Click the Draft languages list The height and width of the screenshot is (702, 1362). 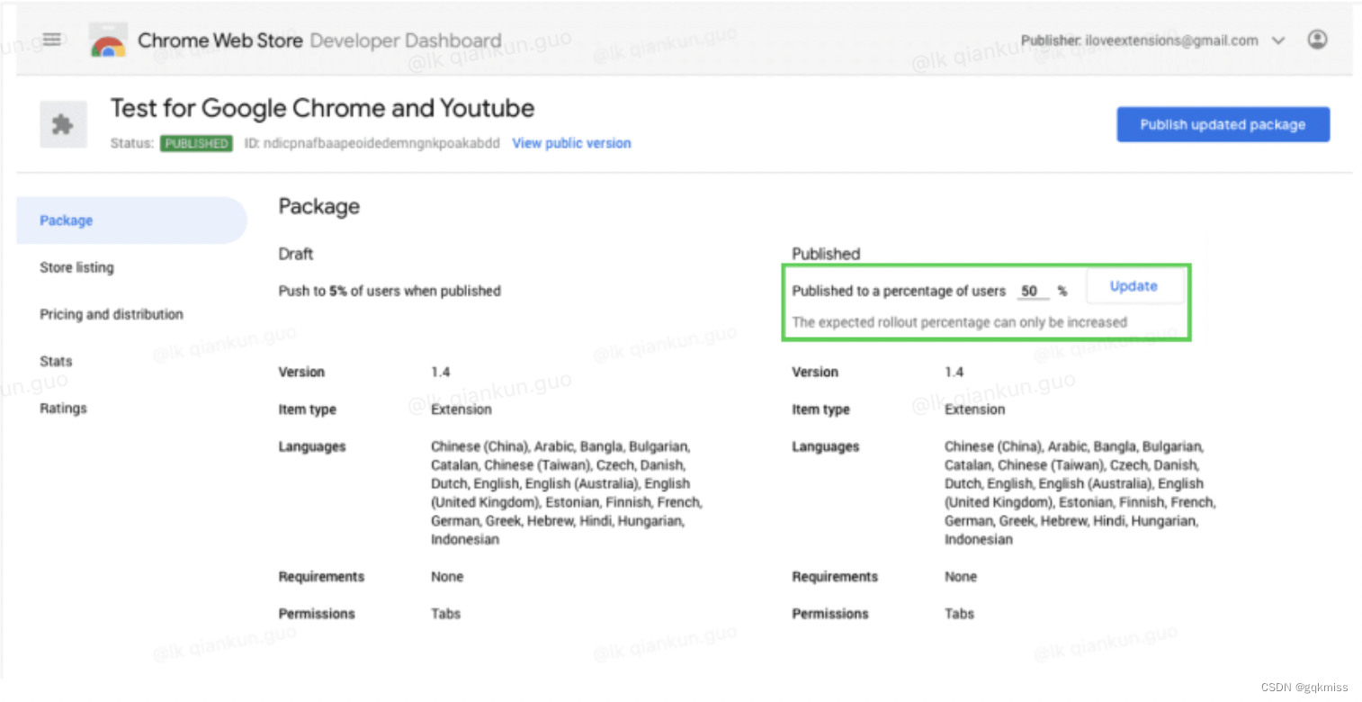pos(566,493)
